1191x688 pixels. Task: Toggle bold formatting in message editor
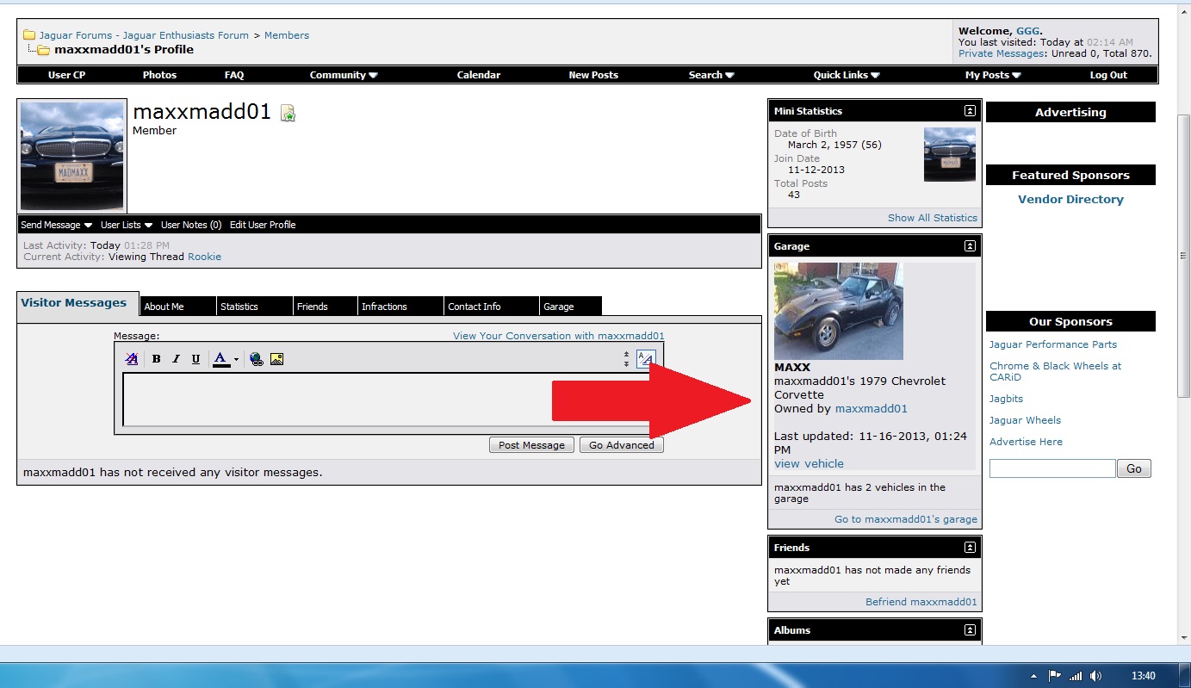157,359
